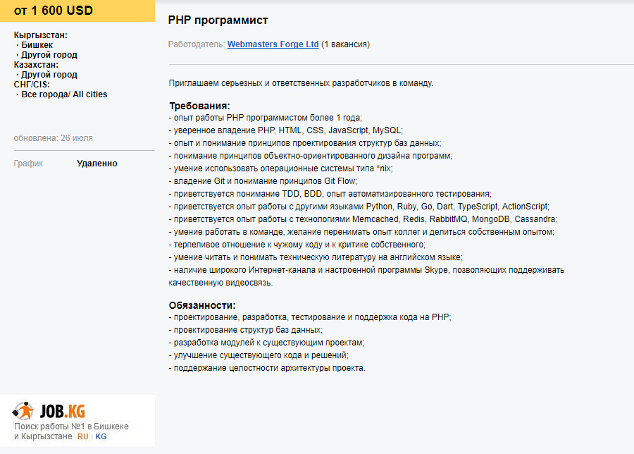Image resolution: width=634 pixels, height=454 pixels.
Task: Click the JOB.KG running man emblem
Action: (23, 411)
